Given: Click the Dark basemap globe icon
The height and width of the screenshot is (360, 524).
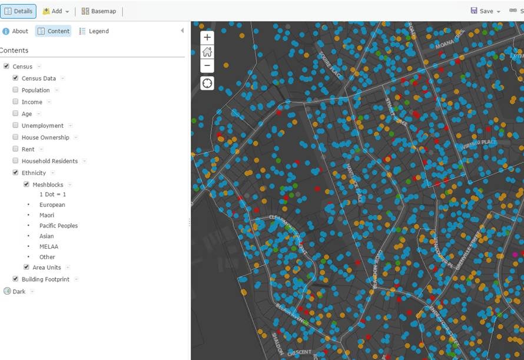Looking at the screenshot, I should coord(7,291).
